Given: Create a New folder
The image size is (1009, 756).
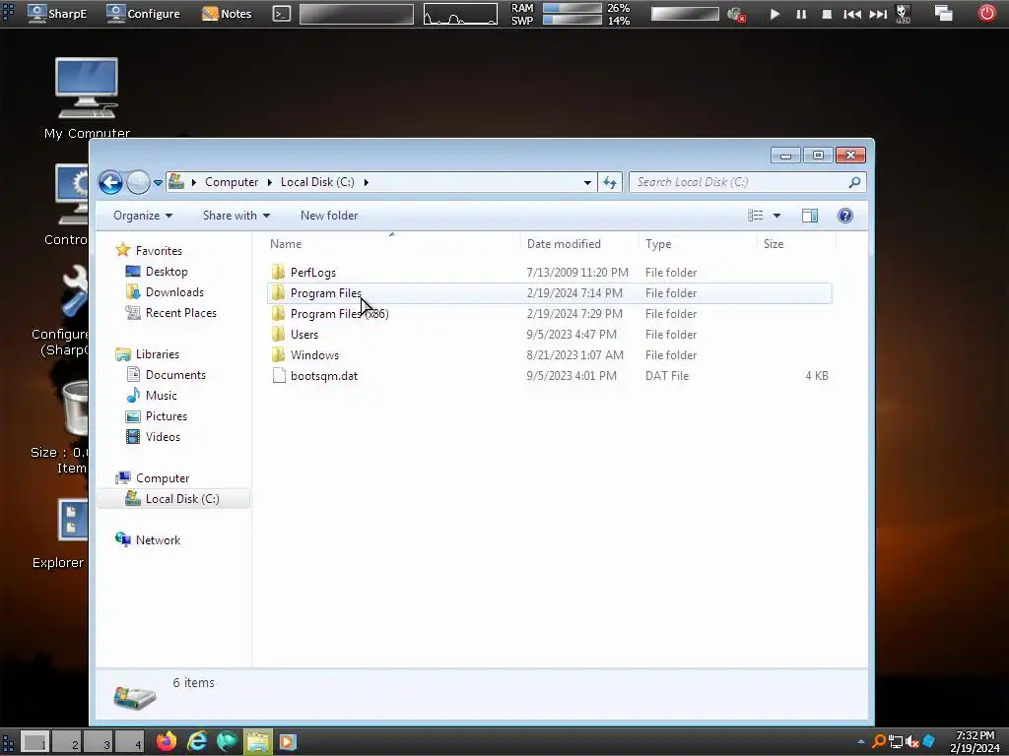Looking at the screenshot, I should [329, 216].
